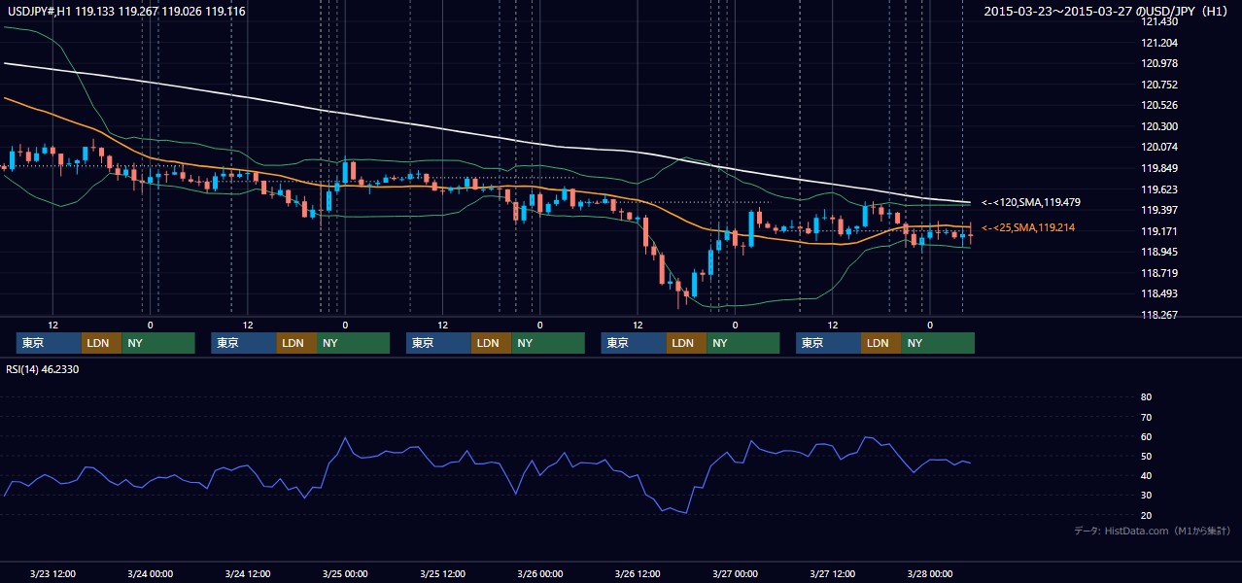This screenshot has height=583, width=1242.
Task: Click price axis label 119.623
Action: click(1158, 189)
